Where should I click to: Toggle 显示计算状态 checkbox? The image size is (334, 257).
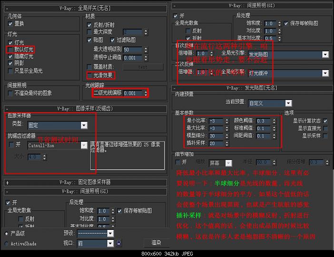pos(325,121)
